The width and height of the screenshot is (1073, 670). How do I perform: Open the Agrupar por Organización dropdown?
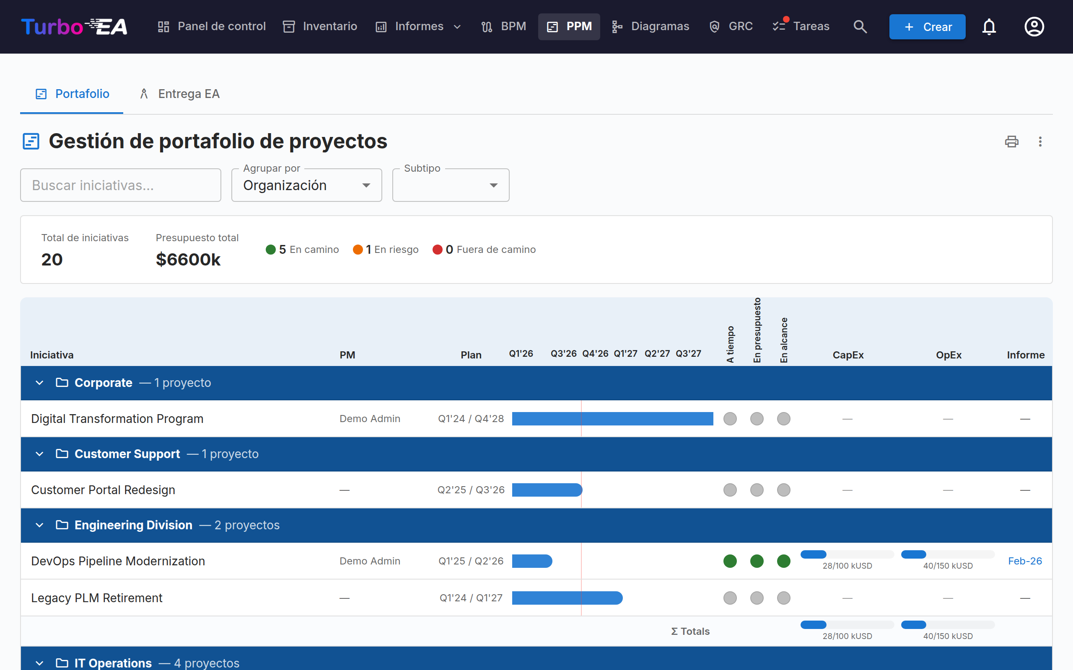(306, 185)
